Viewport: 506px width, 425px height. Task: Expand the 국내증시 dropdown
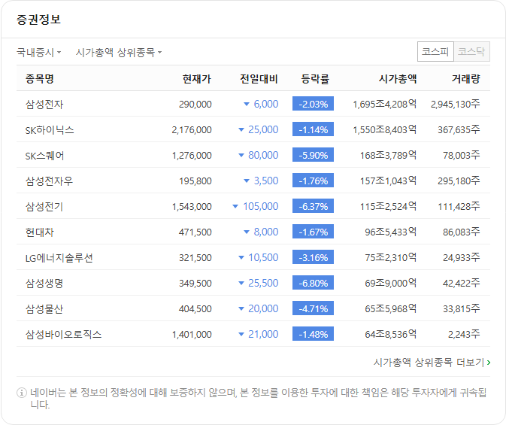(39, 52)
